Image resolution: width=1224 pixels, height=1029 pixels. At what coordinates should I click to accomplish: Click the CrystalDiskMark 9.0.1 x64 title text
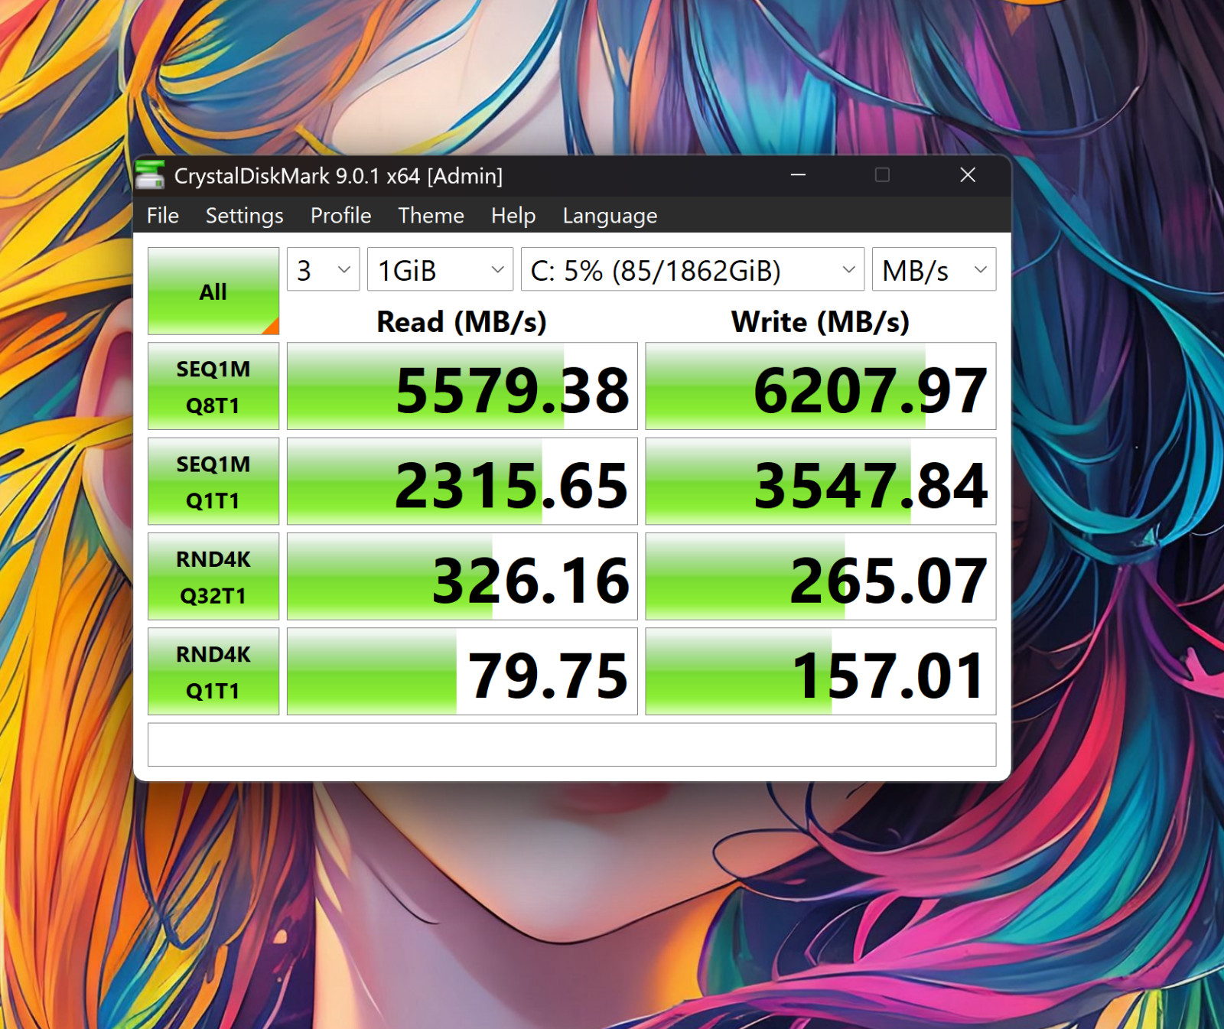pyautogui.click(x=338, y=176)
